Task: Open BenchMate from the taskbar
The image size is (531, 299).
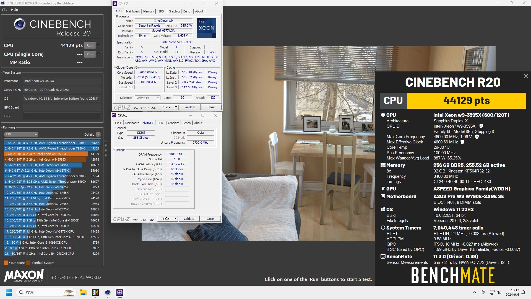Action: (95, 292)
